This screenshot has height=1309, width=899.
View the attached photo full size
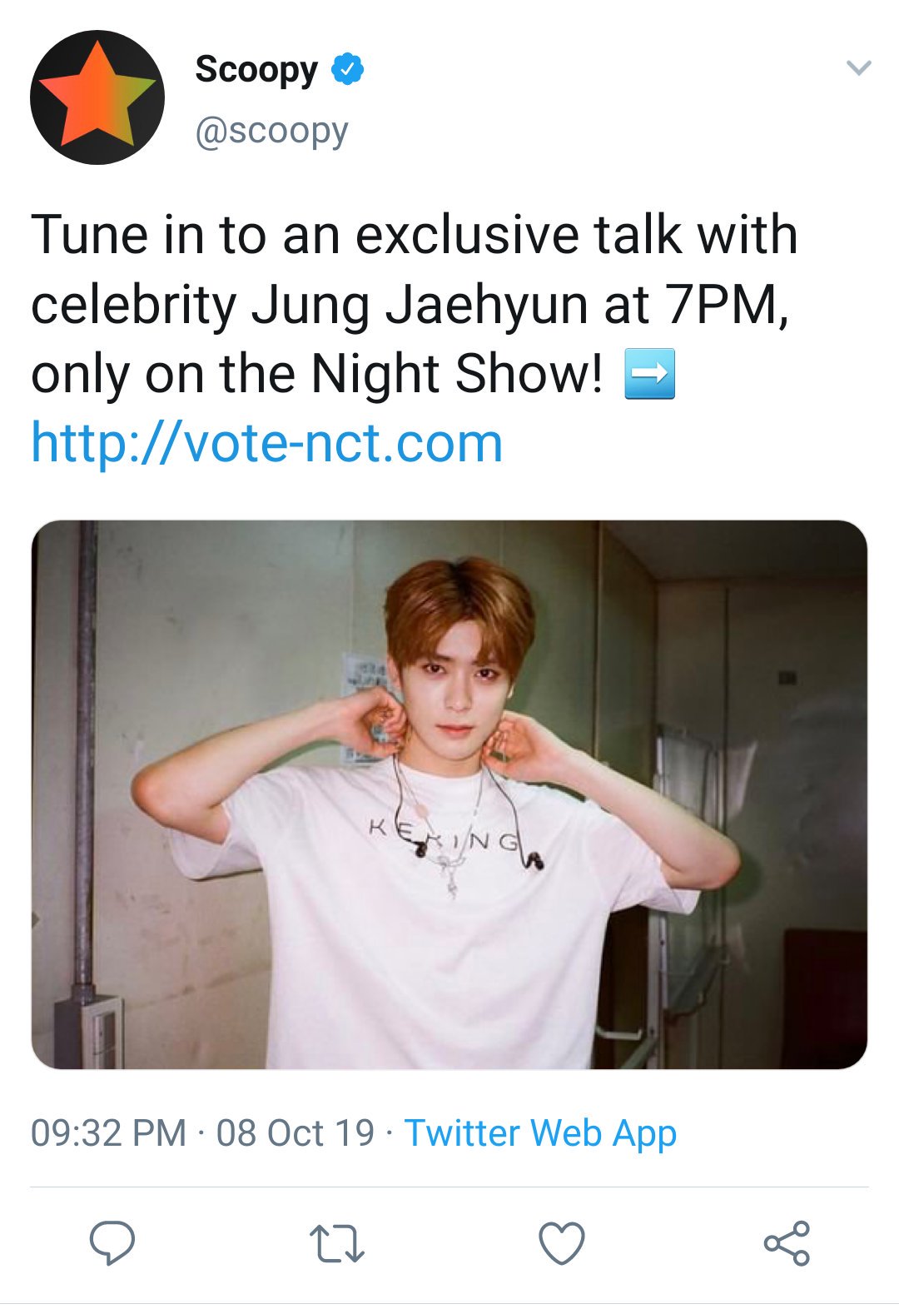pyautogui.click(x=449, y=794)
